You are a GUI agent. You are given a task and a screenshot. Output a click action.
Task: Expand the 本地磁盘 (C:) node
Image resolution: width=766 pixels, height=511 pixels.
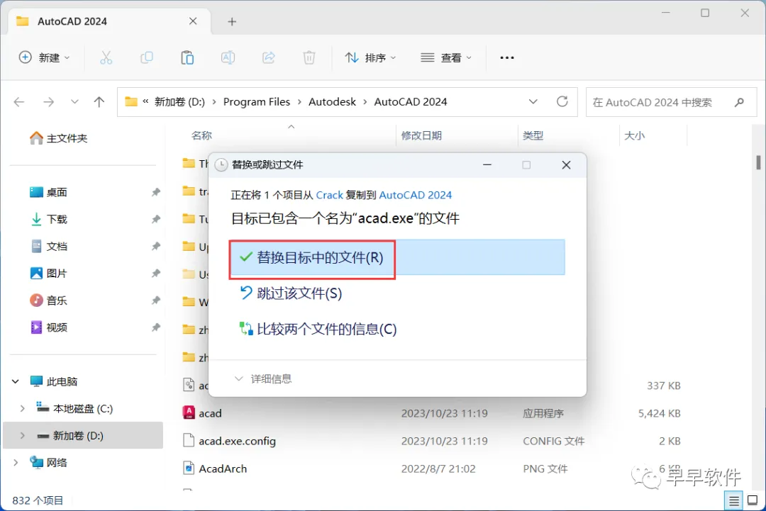[x=23, y=408]
